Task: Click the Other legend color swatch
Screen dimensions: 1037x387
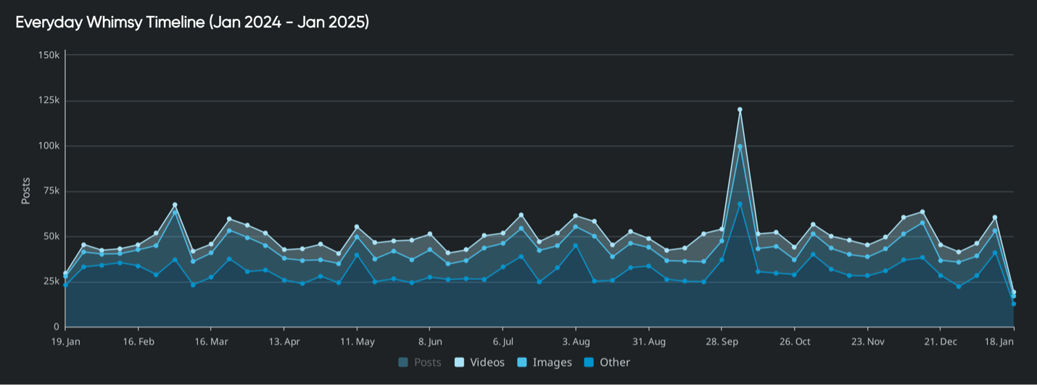Action: click(589, 362)
